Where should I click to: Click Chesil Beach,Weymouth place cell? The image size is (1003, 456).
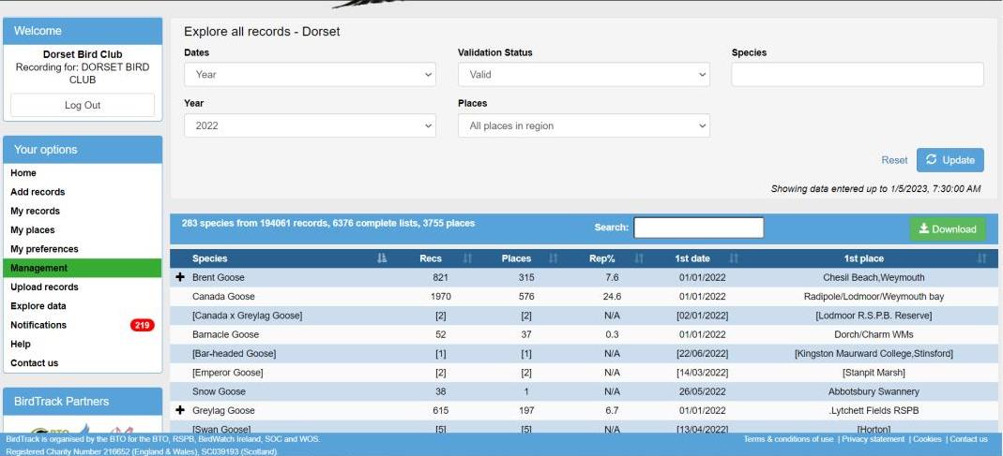[874, 278]
